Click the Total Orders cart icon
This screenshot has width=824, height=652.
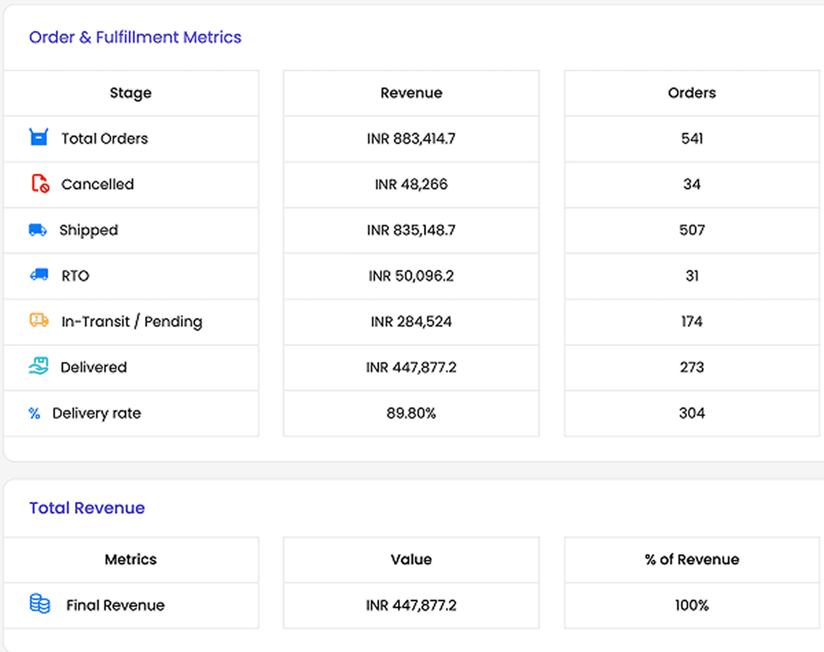coord(39,137)
